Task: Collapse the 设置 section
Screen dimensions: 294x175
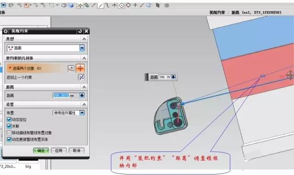Action: click(84, 104)
